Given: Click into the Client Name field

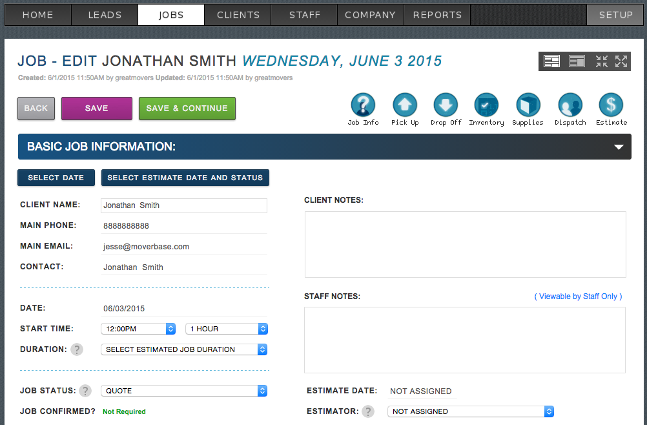Looking at the screenshot, I should point(183,205).
